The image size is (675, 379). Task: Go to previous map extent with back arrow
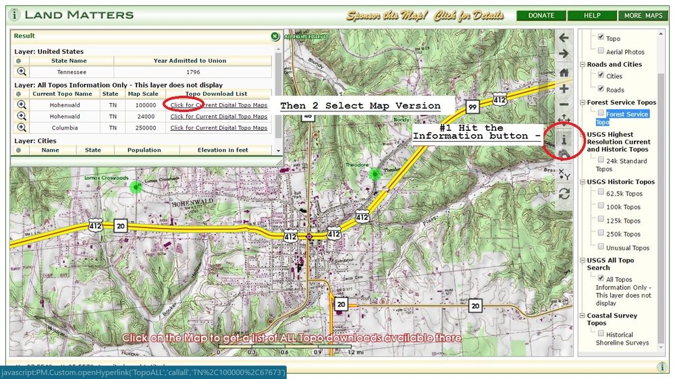click(564, 38)
